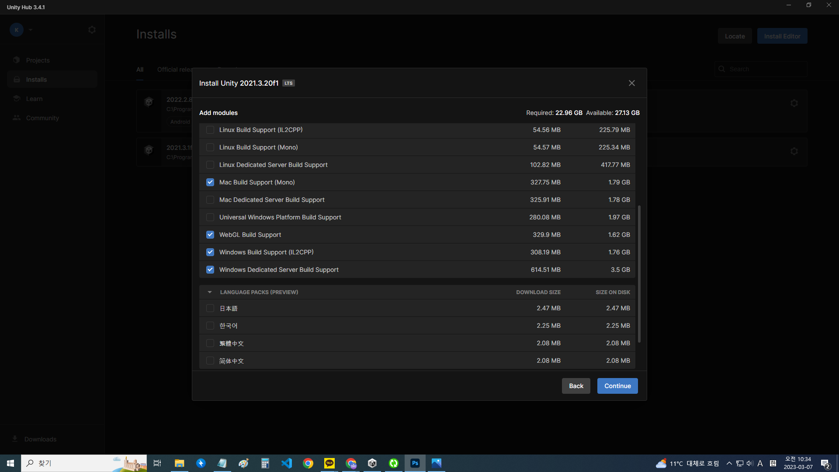Check Linux Build Support (Mono)
Image resolution: width=839 pixels, height=472 pixels.
pos(210,147)
